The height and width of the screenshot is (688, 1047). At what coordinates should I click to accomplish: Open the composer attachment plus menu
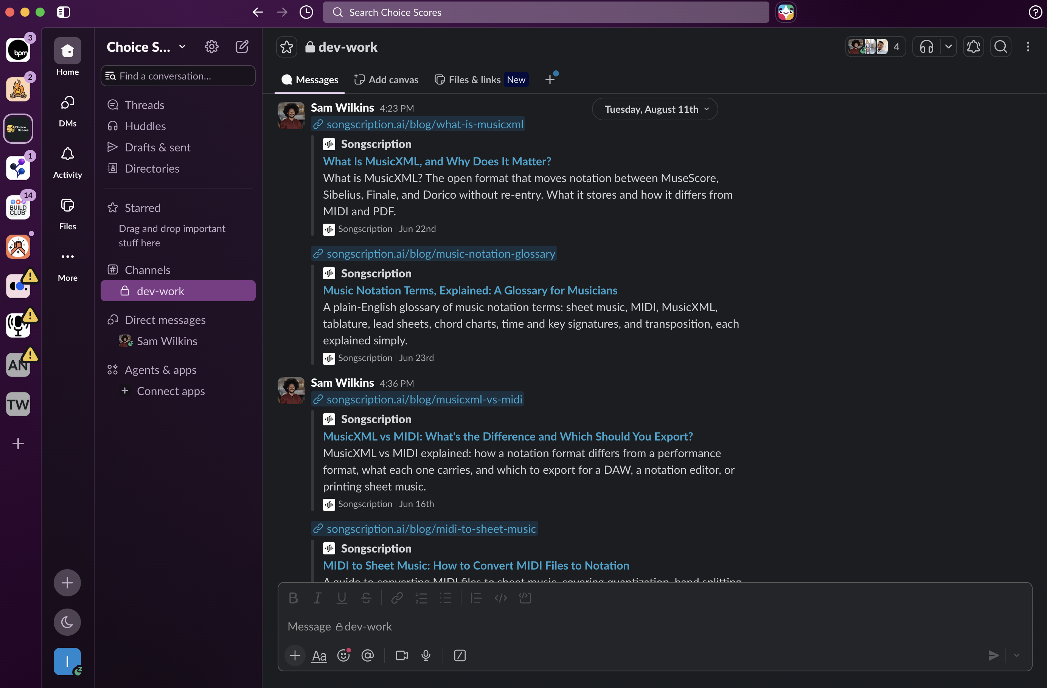point(295,656)
